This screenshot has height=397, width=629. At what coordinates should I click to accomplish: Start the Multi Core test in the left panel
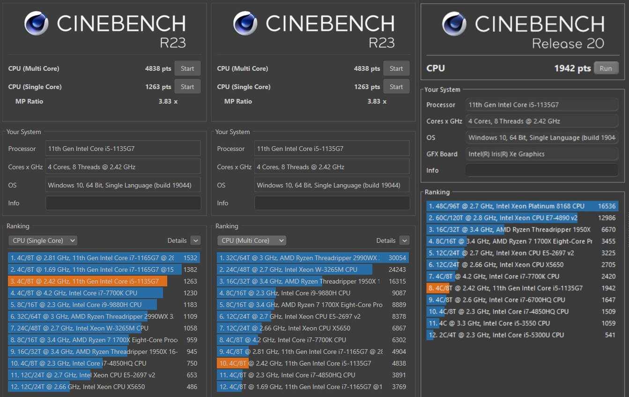[187, 68]
